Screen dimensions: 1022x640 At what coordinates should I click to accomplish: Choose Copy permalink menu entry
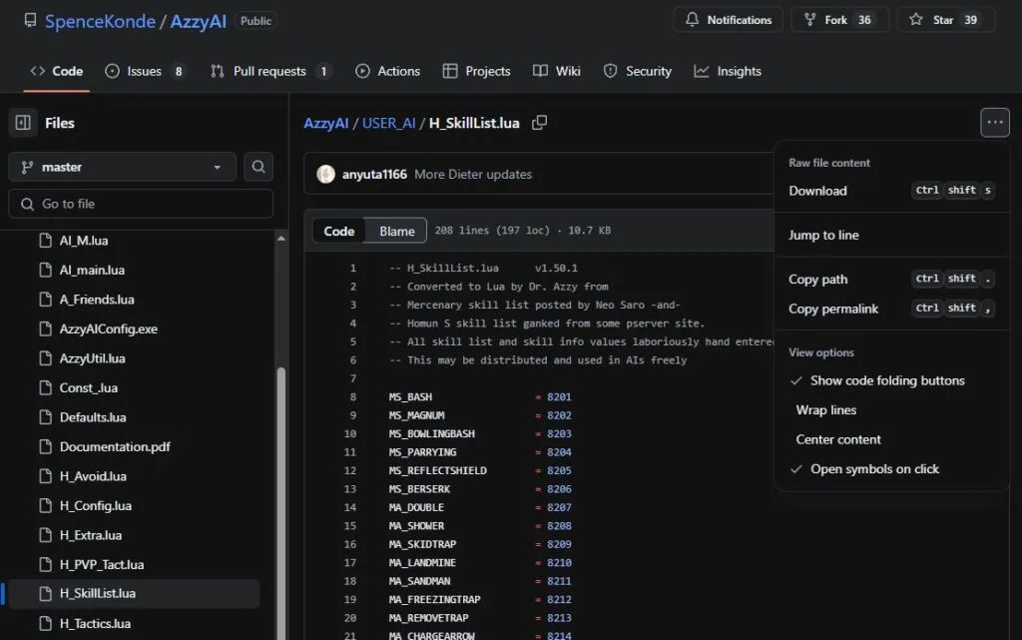click(x=891, y=309)
